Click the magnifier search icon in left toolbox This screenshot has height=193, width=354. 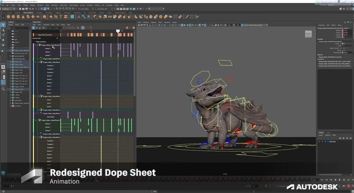(x=3, y=88)
